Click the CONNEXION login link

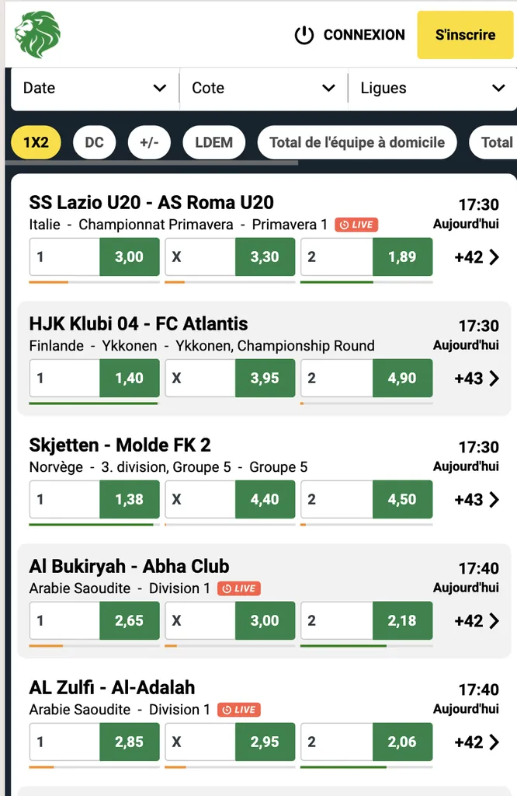pyautogui.click(x=363, y=35)
